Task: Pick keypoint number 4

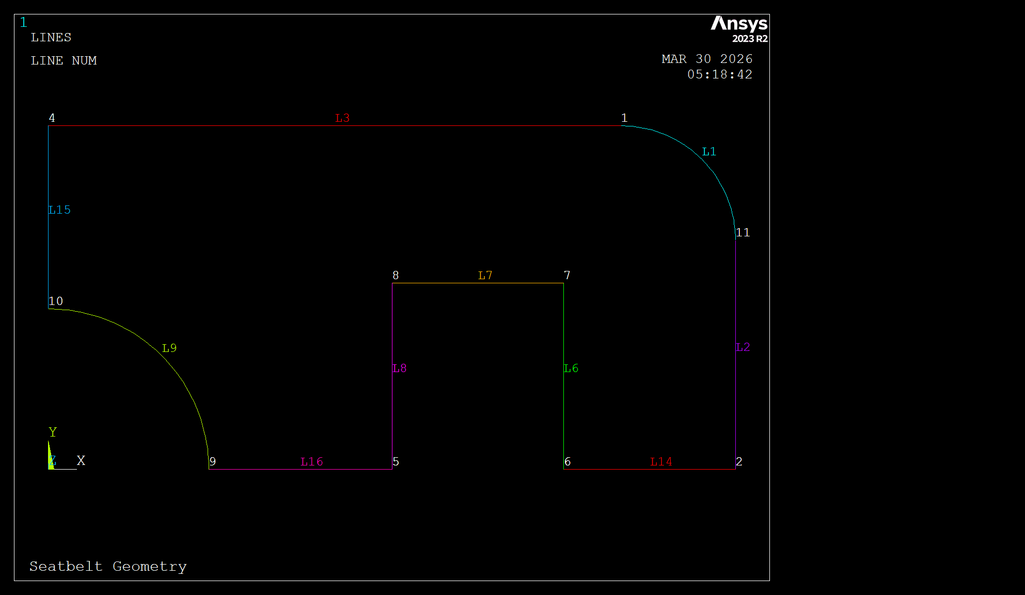Action: [x=52, y=118]
